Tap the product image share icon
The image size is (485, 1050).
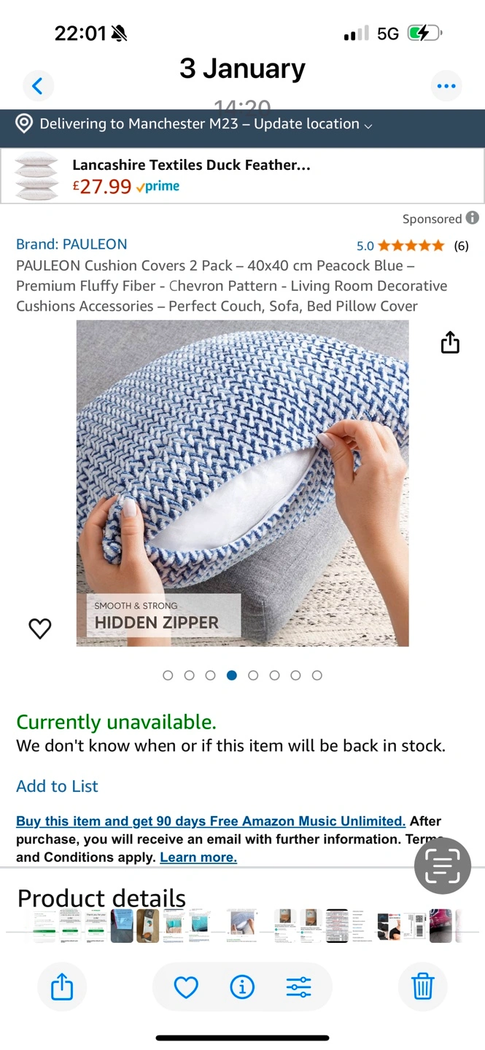pos(450,343)
